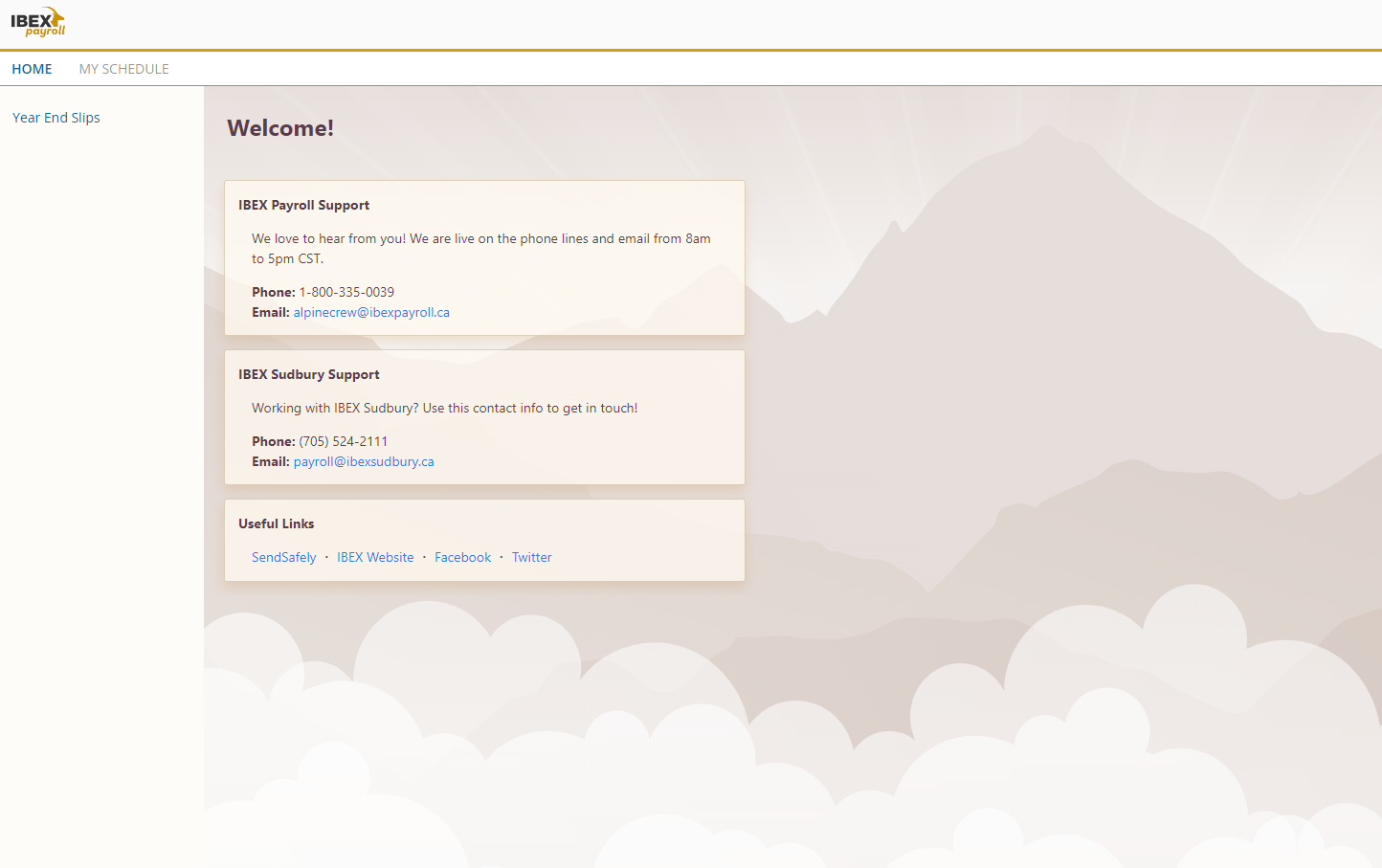Click the IBEX Sudbury Support heading
Viewport: 1382px width, 868px height.
308,374
